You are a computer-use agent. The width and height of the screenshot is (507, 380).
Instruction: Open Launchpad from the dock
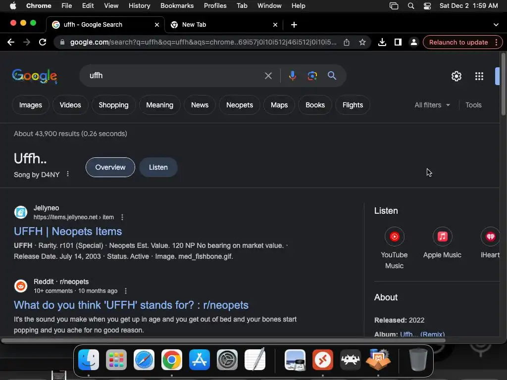[x=116, y=360]
